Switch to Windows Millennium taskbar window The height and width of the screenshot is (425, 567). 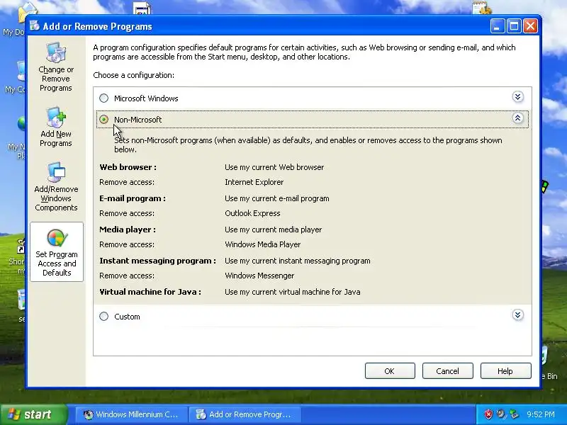[131, 414]
